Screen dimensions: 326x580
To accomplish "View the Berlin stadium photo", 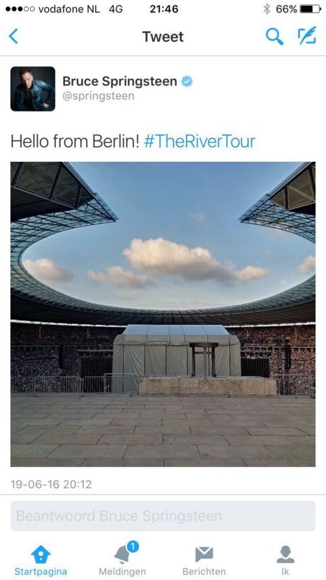I will click(163, 314).
